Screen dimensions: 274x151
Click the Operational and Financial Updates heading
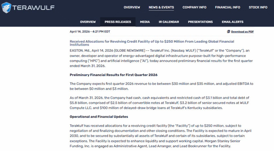click(99, 117)
